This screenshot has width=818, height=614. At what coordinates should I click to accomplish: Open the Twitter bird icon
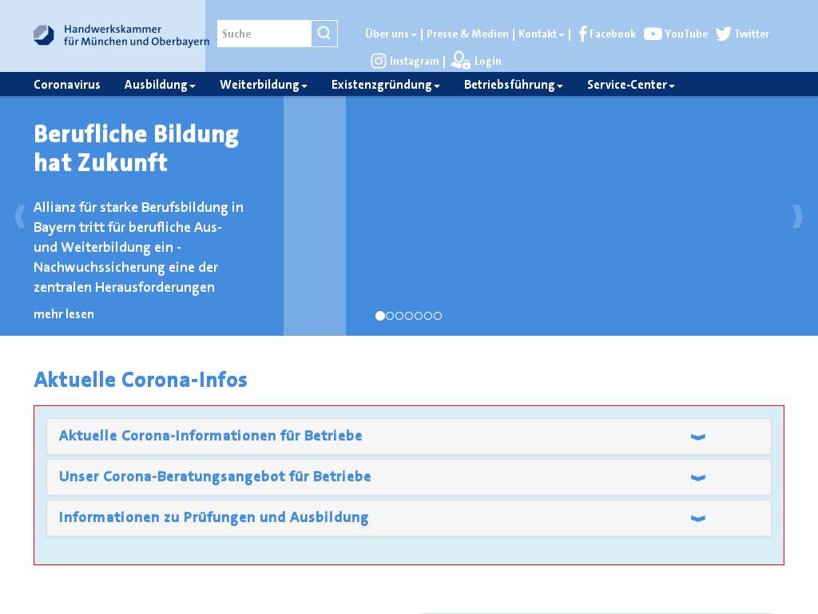tap(724, 34)
